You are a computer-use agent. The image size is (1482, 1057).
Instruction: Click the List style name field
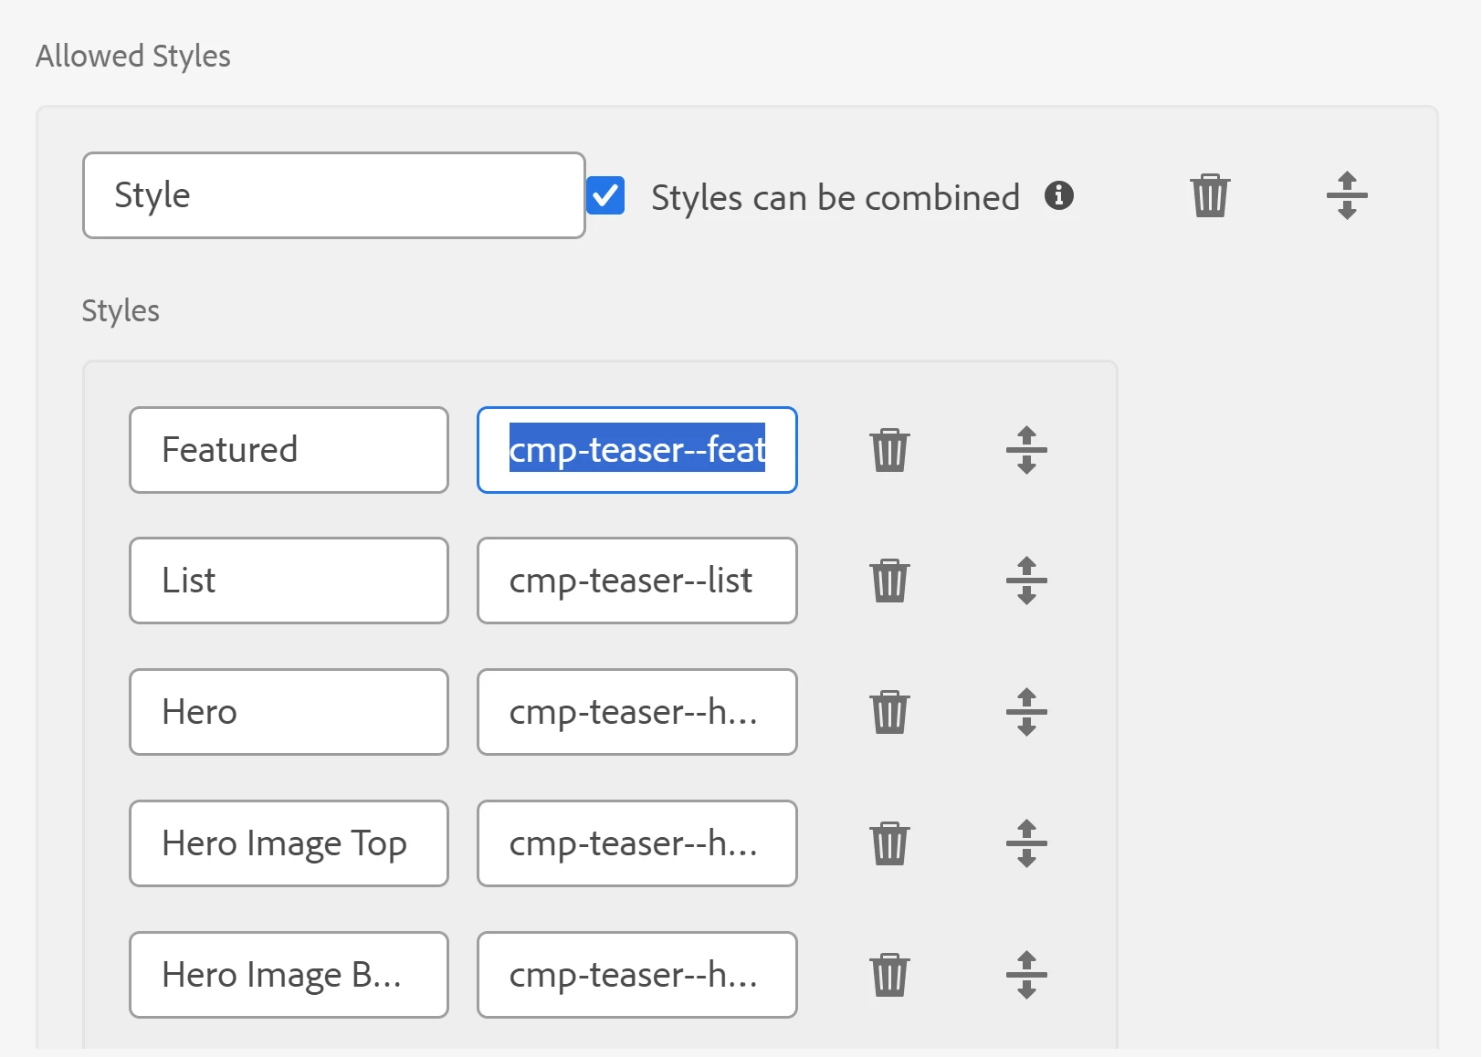coord(289,581)
